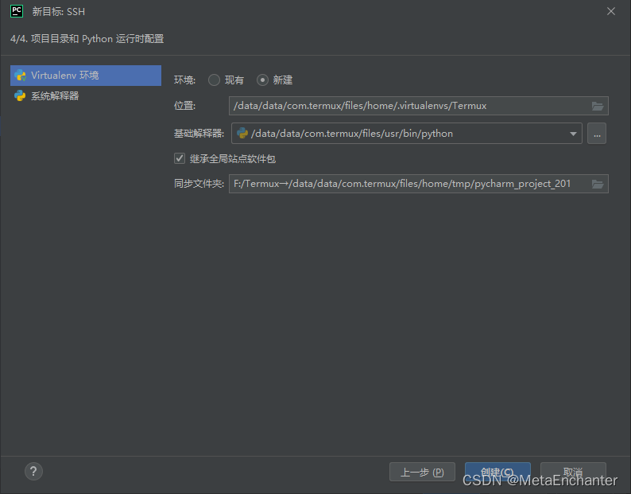Open the 基础解释器 dropdown arrow

tap(573, 134)
